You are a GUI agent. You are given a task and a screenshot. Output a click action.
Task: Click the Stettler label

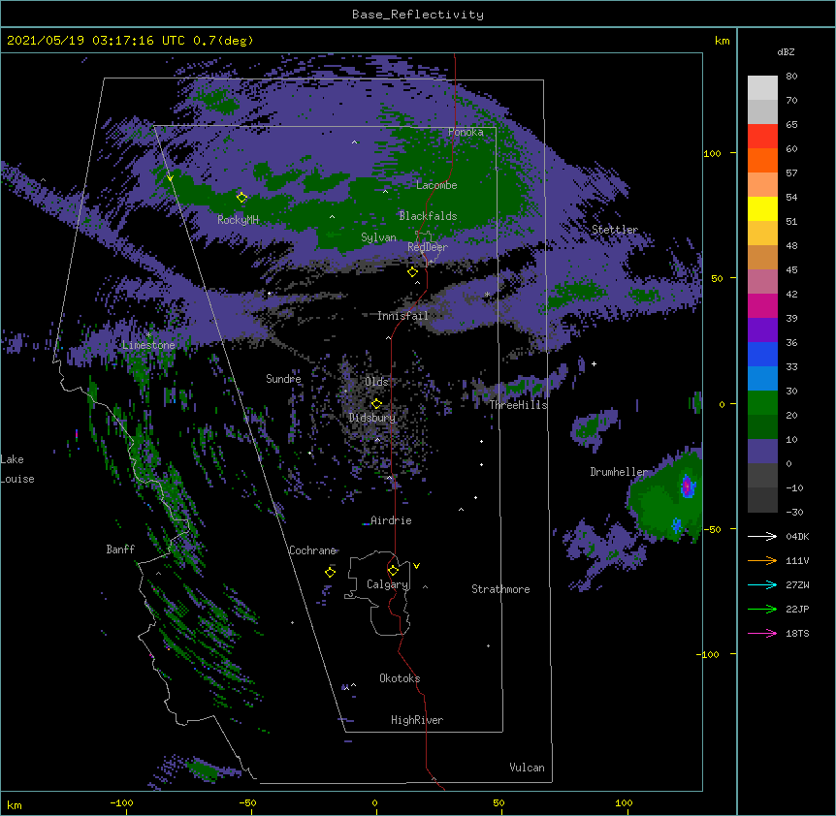[x=615, y=230]
